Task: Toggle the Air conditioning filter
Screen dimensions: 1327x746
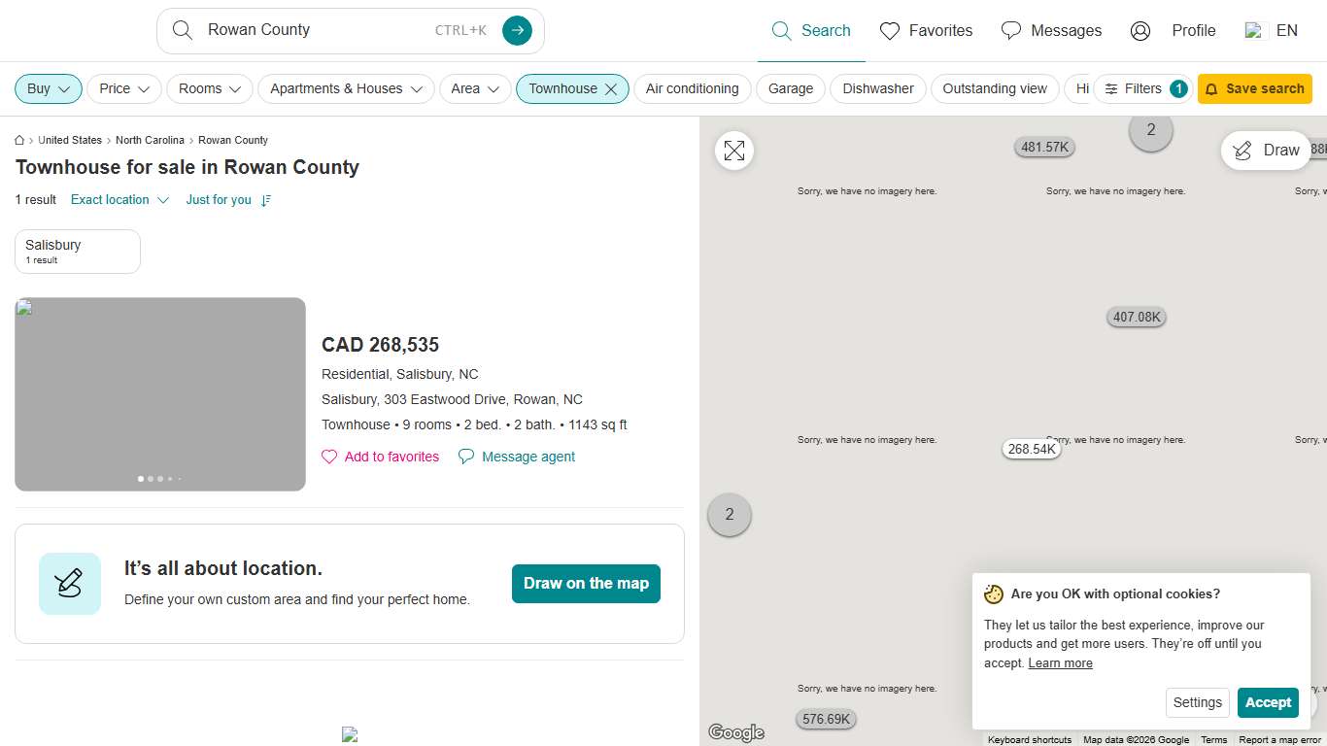Action: click(692, 88)
